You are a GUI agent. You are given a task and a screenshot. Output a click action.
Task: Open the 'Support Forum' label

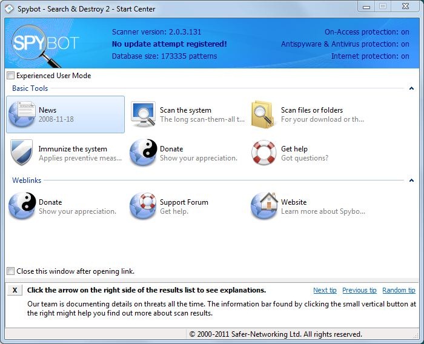(x=184, y=202)
